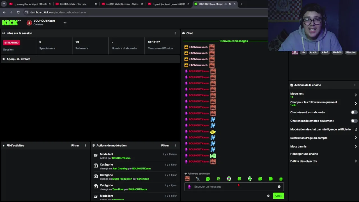
Task: Click the Nouveaux messages divider label
Action: [234, 41]
